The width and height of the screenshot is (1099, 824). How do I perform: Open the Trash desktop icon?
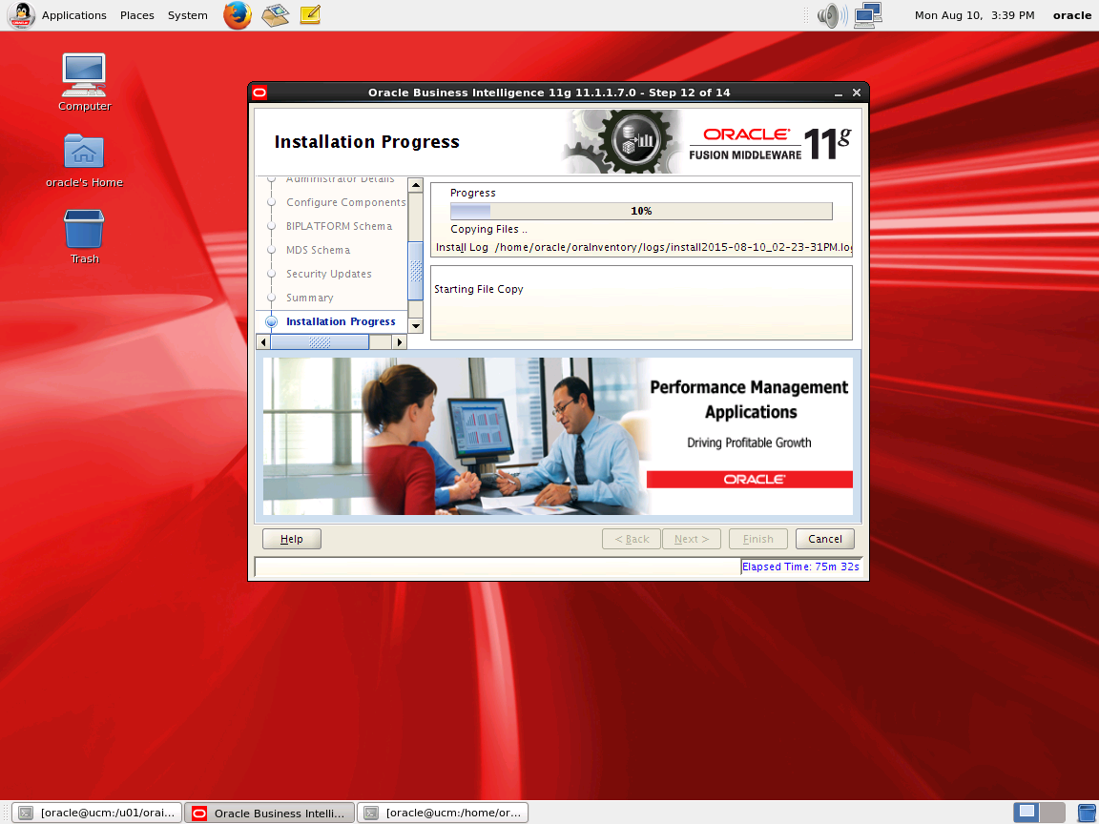[84, 237]
